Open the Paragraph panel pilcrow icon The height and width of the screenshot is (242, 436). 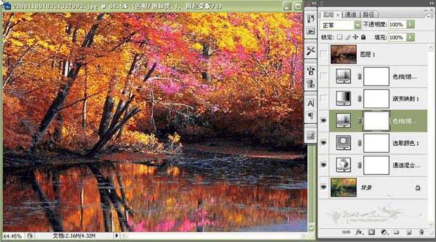311,115
